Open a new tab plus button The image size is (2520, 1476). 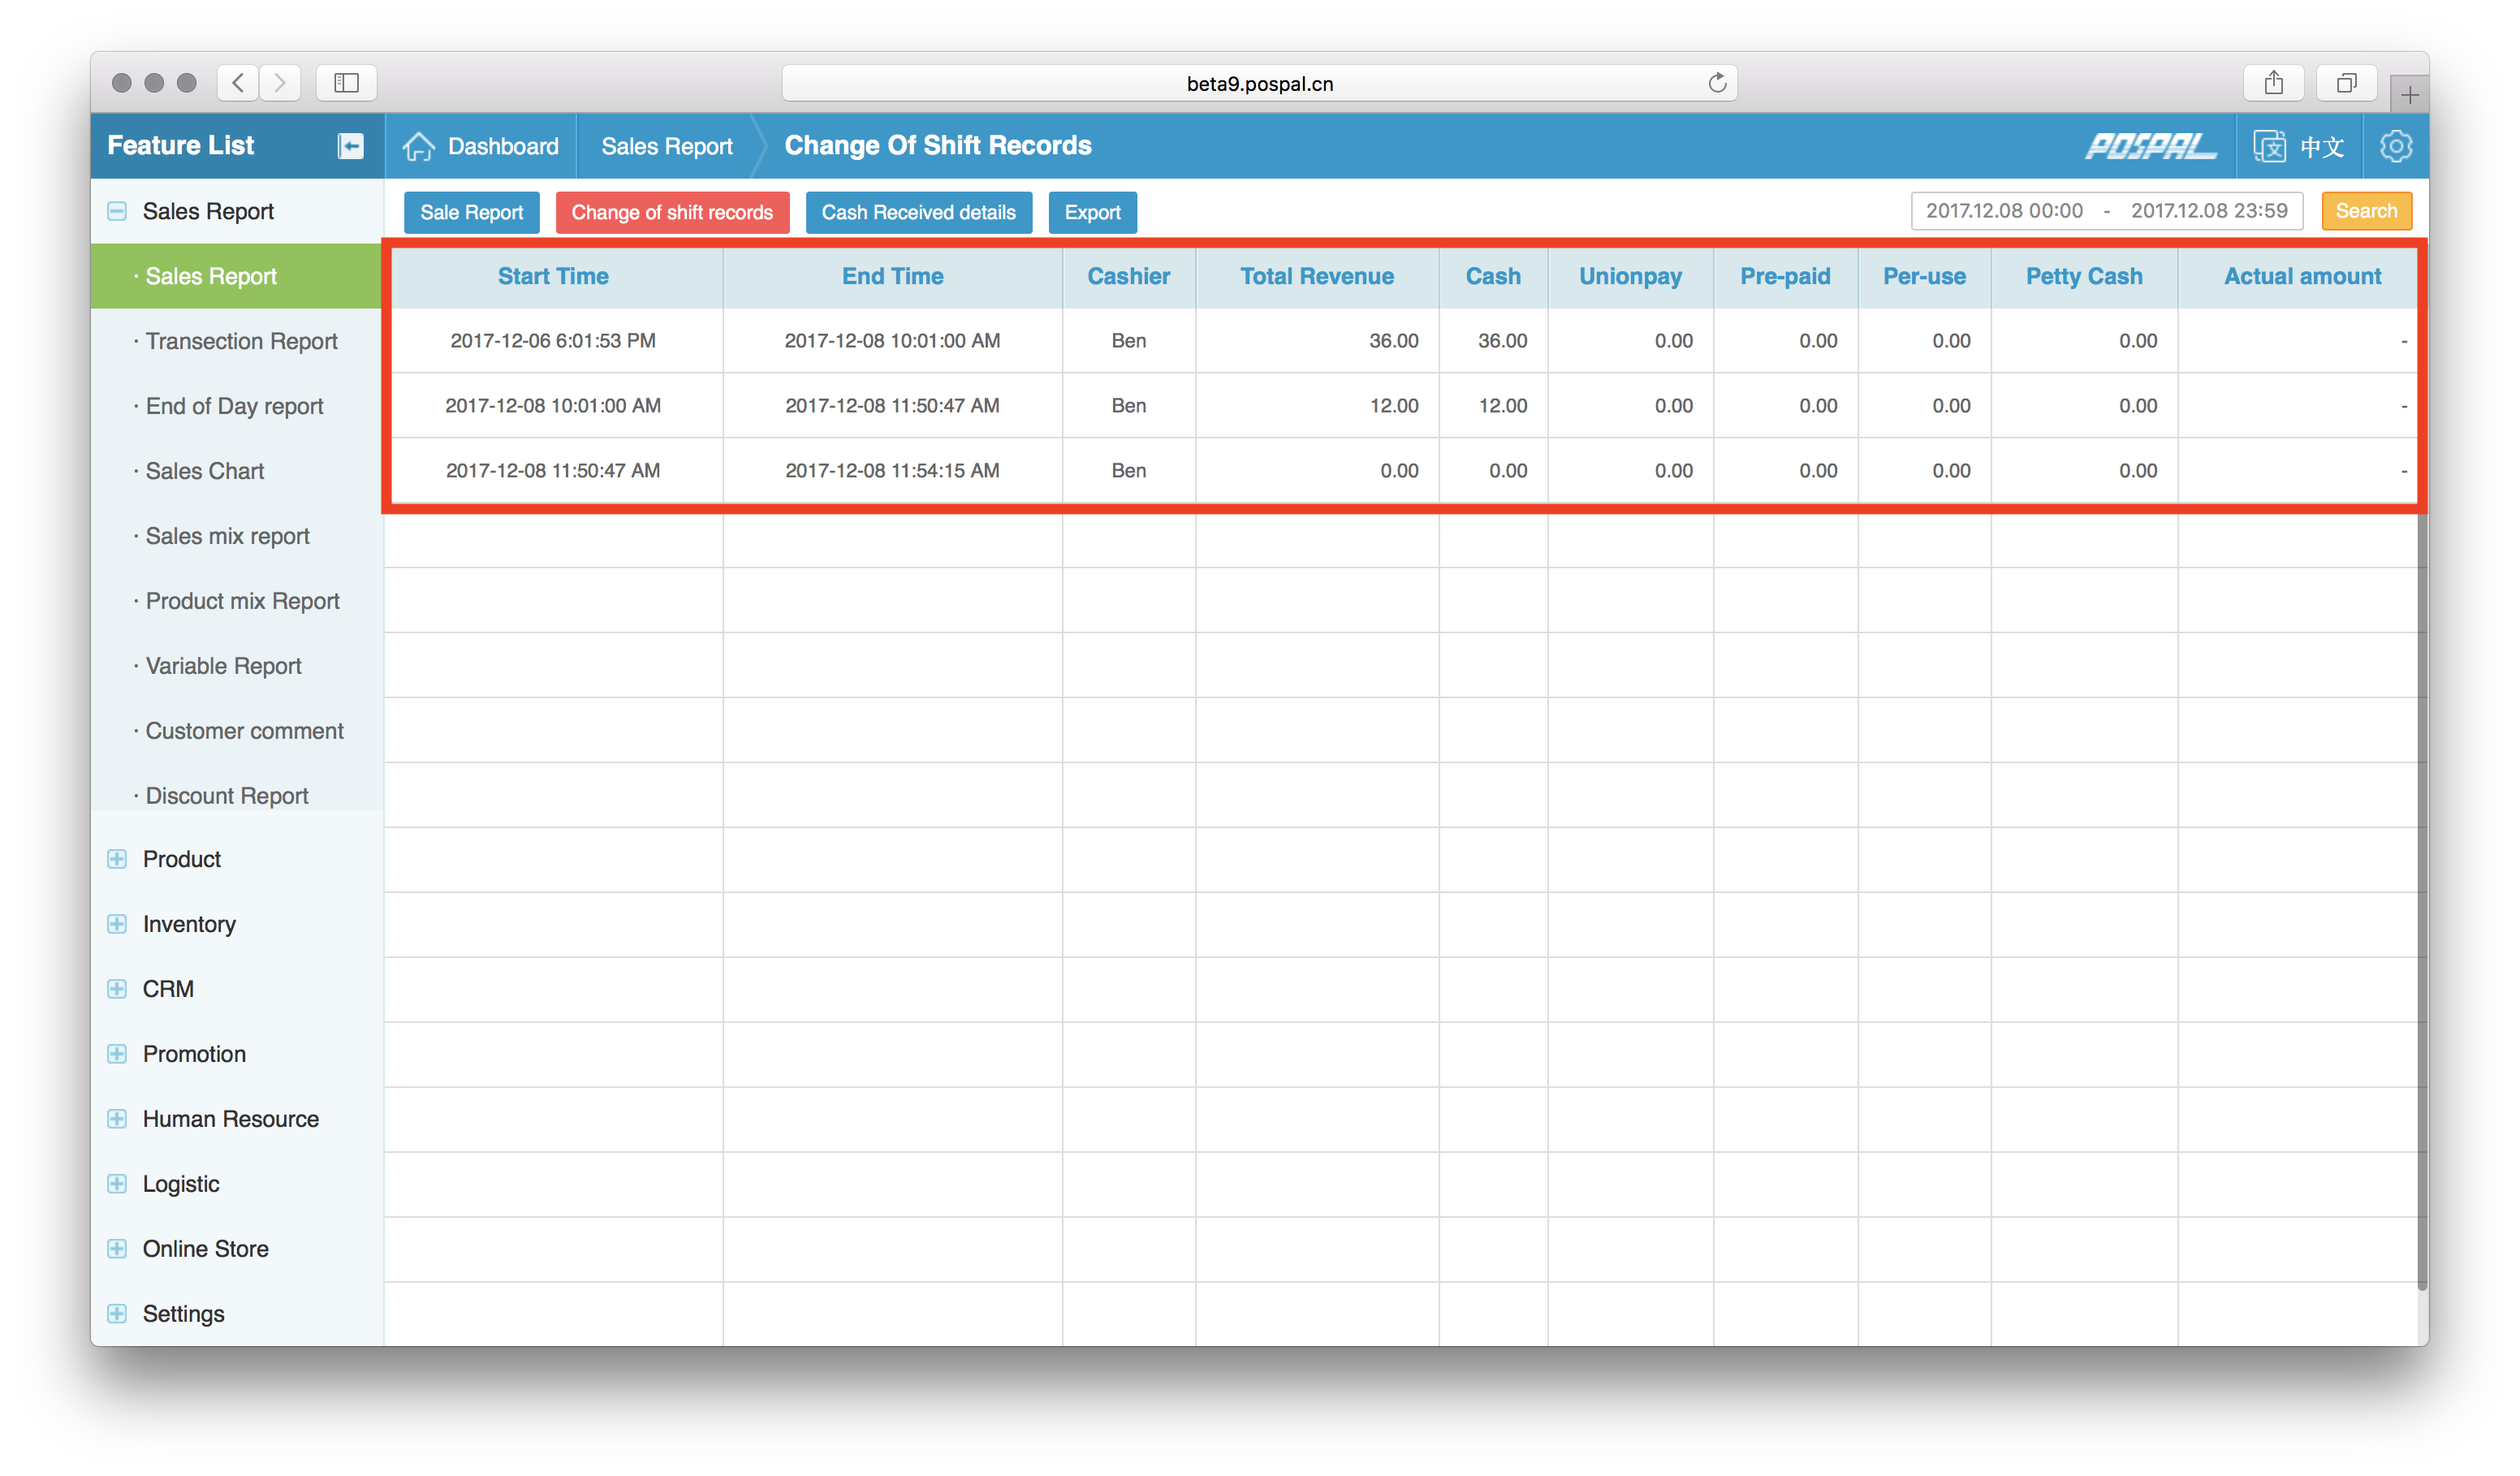[2409, 95]
